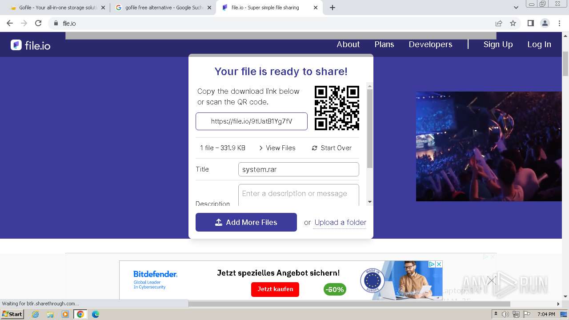569x320 pixels.
Task: Click the Description text area
Action: [x=299, y=195]
